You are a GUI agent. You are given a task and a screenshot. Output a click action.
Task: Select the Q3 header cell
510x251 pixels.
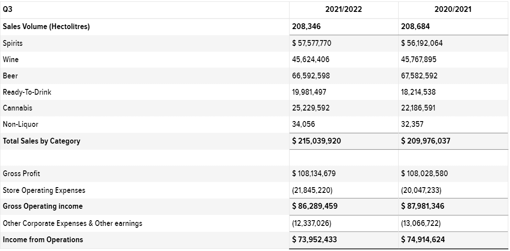(x=7, y=10)
